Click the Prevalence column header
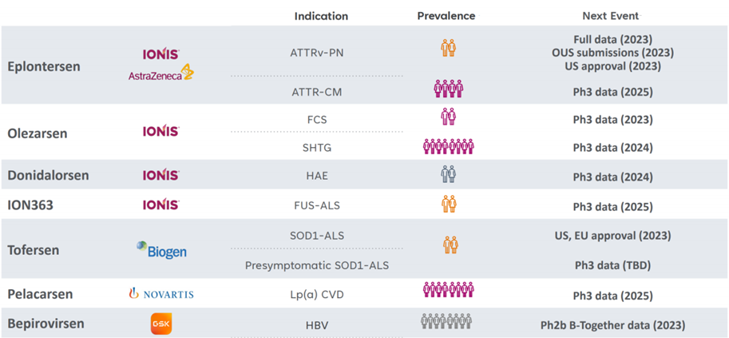Screen dimensions: 729x338 pyautogui.click(x=446, y=16)
